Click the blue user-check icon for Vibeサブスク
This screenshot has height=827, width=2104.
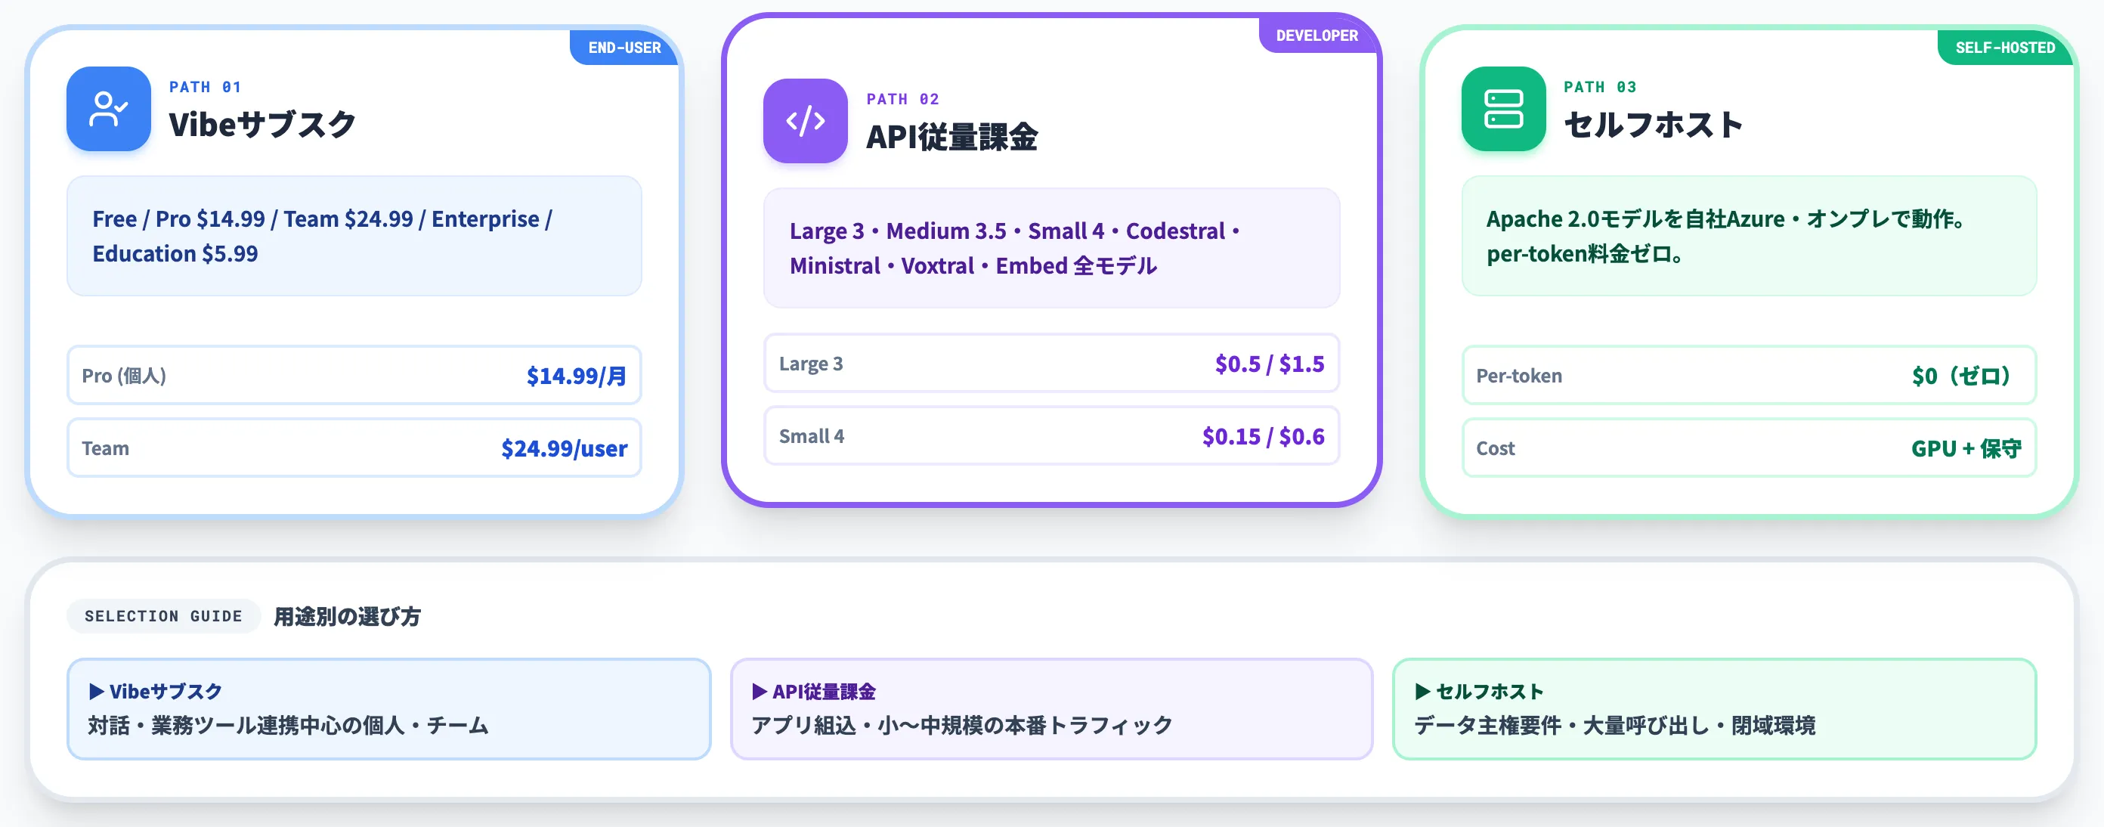pyautogui.click(x=109, y=109)
